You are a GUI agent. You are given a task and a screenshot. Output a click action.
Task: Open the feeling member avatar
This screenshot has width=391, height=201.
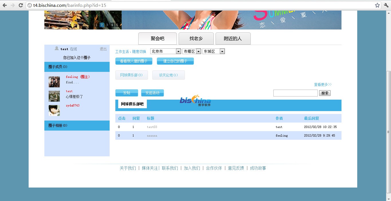54,82
